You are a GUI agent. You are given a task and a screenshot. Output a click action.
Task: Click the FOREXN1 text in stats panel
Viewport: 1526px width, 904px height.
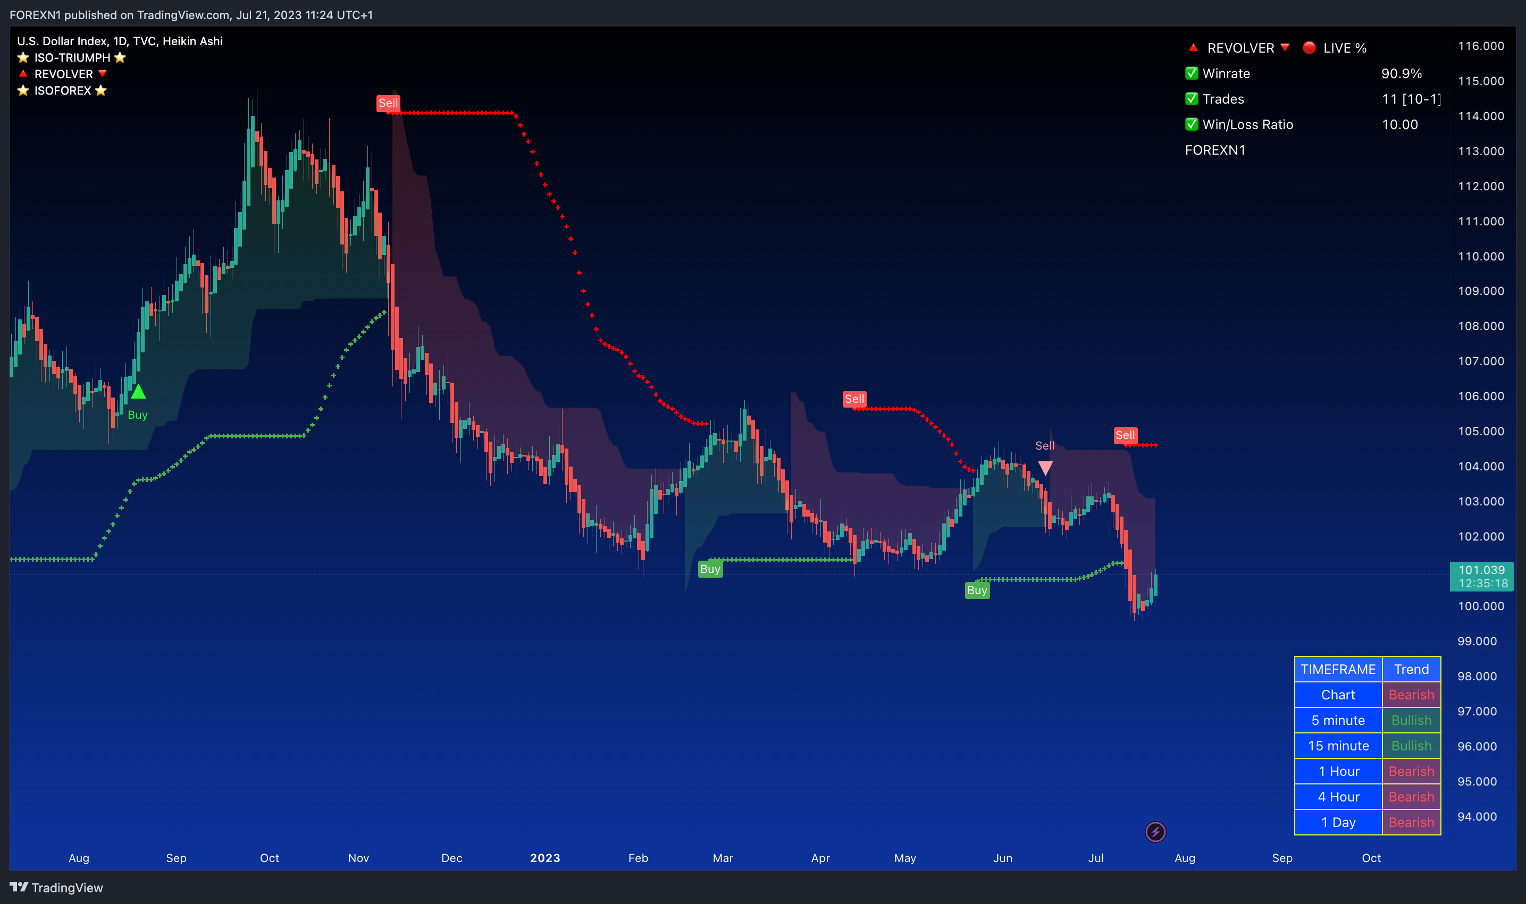1214,150
